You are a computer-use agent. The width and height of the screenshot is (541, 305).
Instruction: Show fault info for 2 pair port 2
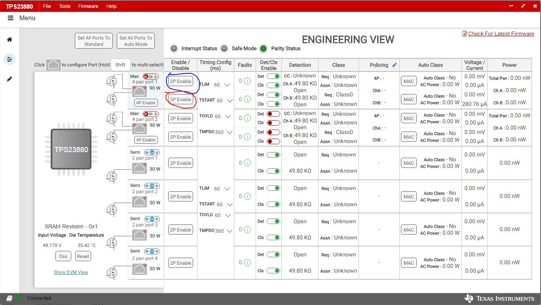tap(247, 196)
